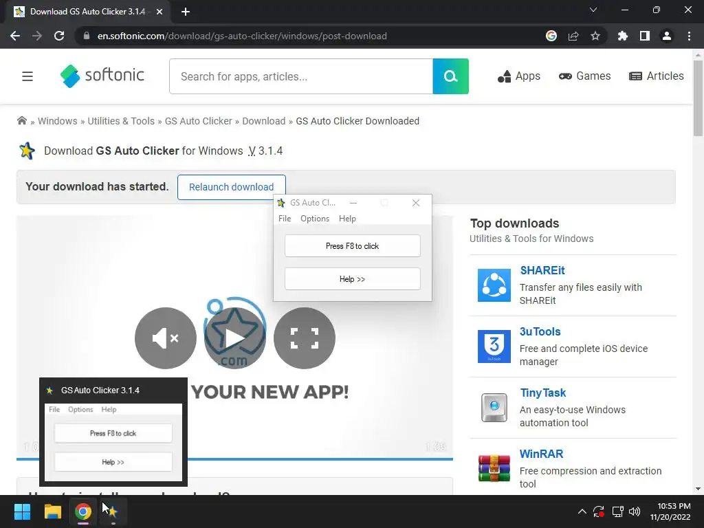Image resolution: width=704 pixels, height=528 pixels.
Task: Click the GS Auto Clicker 3.1.4 taskbar preview
Action: click(113, 432)
